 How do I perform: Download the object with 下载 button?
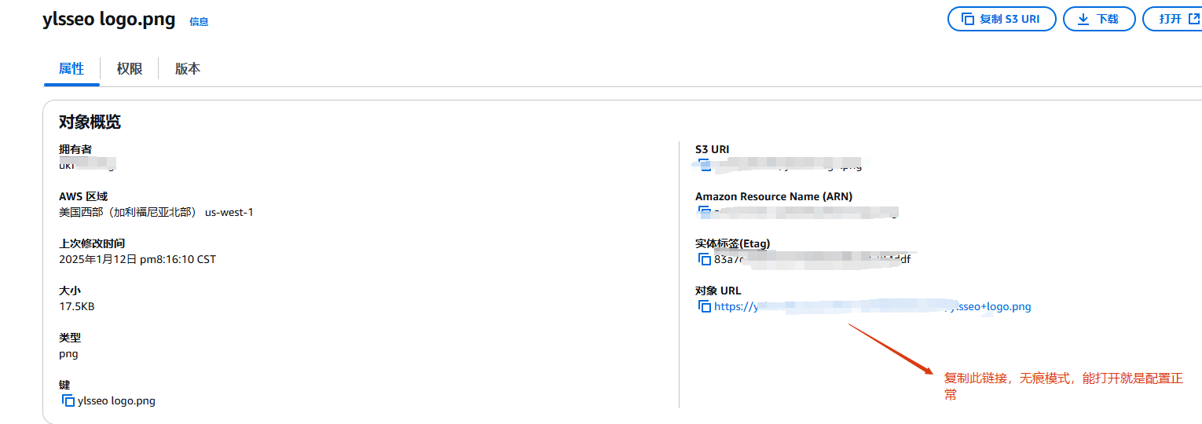(1099, 19)
